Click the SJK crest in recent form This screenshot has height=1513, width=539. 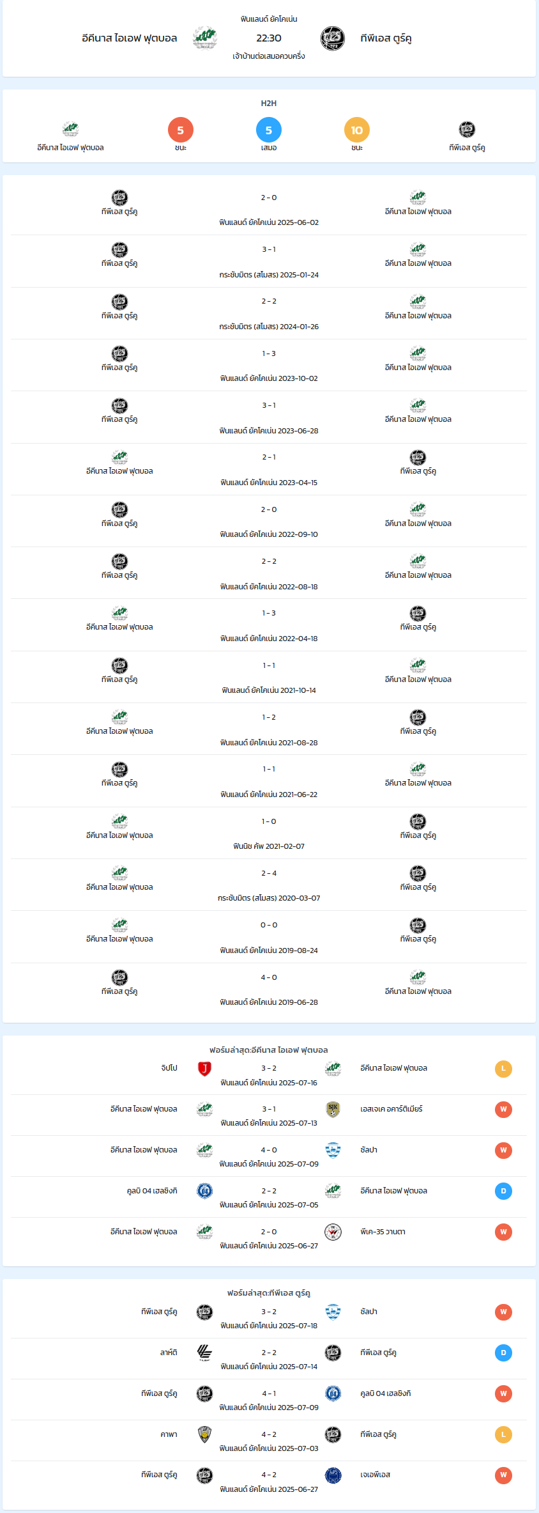(x=333, y=1110)
